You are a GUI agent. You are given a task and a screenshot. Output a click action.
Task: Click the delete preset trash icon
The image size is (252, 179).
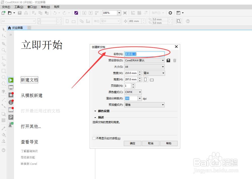[175, 60]
